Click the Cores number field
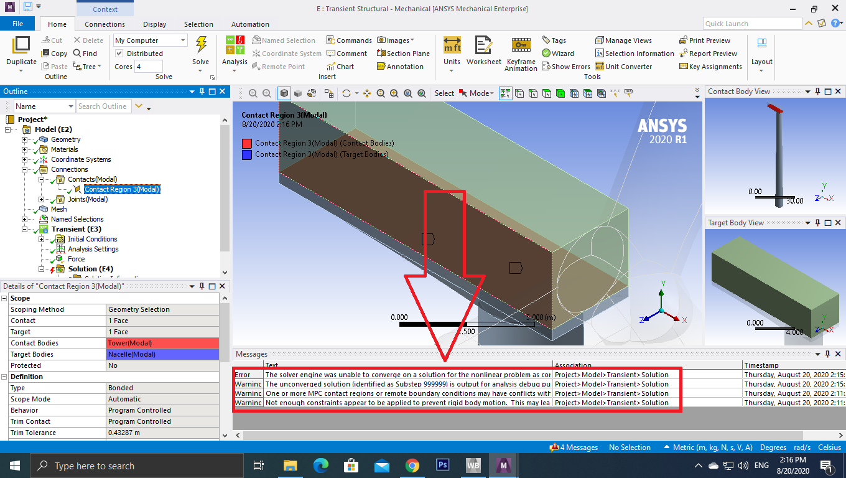The image size is (846, 478). pos(148,67)
